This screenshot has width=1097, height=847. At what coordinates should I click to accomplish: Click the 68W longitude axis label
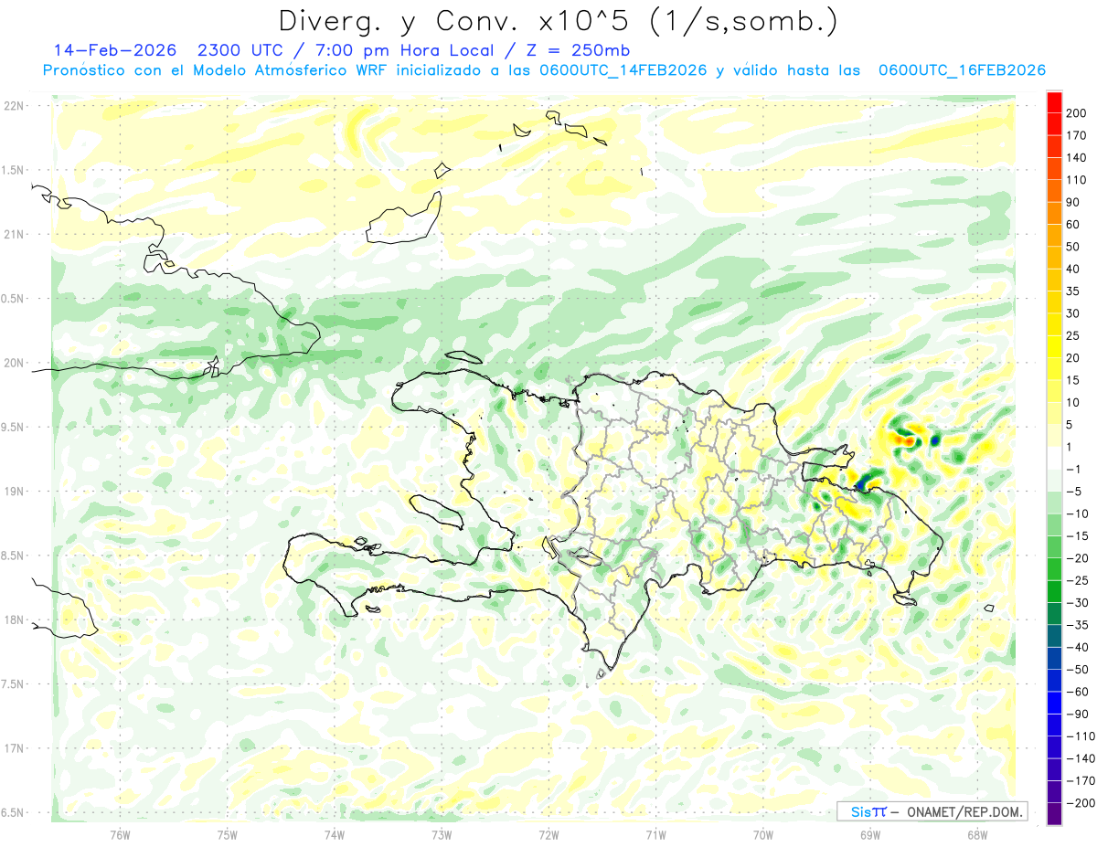[x=976, y=835]
